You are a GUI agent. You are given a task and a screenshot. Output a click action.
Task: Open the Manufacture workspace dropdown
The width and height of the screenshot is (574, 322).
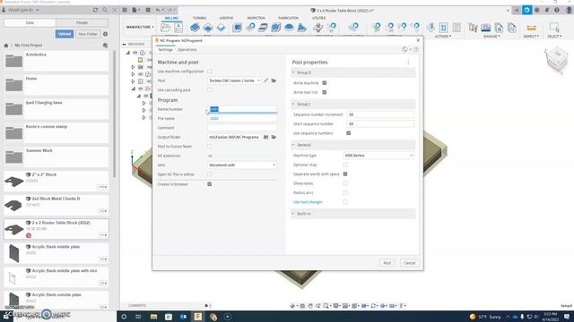tap(140, 27)
